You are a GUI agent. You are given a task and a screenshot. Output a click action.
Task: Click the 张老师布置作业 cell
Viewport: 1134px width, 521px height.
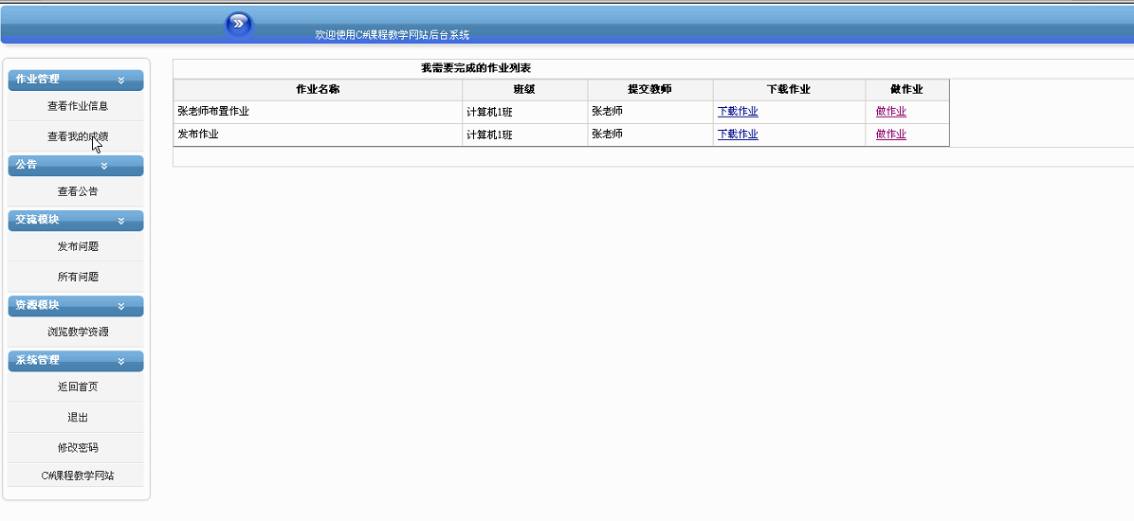319,112
